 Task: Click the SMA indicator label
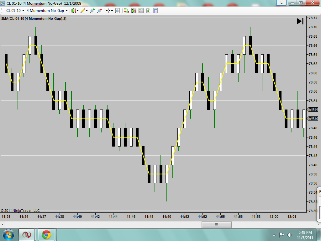[x=34, y=19]
